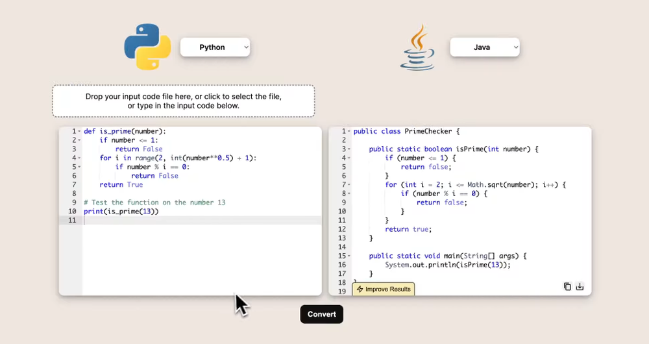Viewport: 649px width, 344px height.
Task: Click 'public static void main(String[] args)' line
Action: pos(447,256)
